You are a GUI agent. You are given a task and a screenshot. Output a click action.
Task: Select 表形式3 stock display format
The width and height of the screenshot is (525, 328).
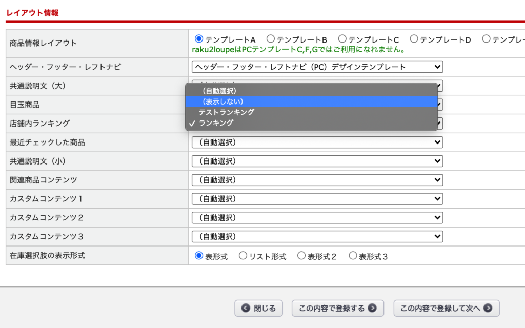353,255
